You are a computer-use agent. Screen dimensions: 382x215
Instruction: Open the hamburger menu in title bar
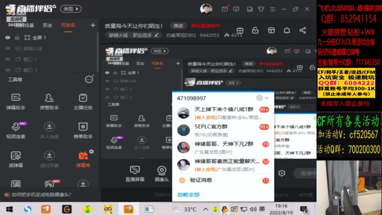tap(272, 9)
